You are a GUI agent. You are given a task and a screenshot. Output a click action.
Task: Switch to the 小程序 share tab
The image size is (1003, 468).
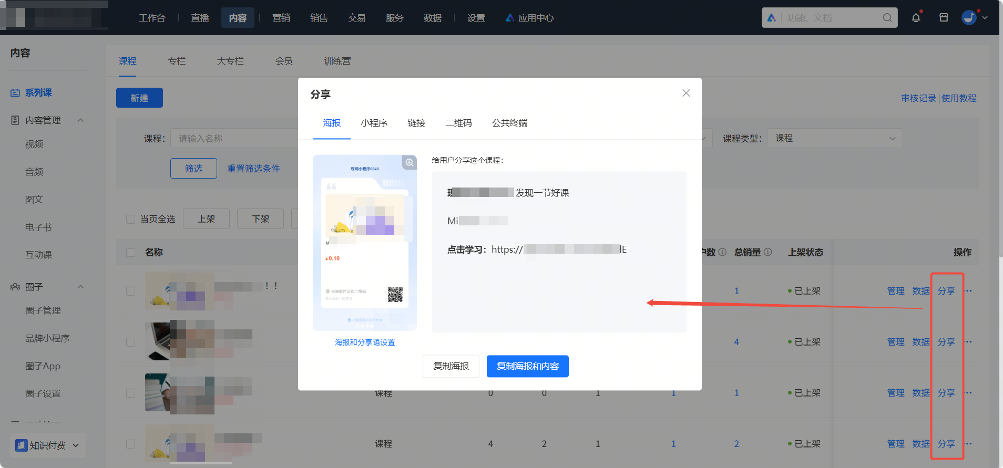pyautogui.click(x=374, y=123)
